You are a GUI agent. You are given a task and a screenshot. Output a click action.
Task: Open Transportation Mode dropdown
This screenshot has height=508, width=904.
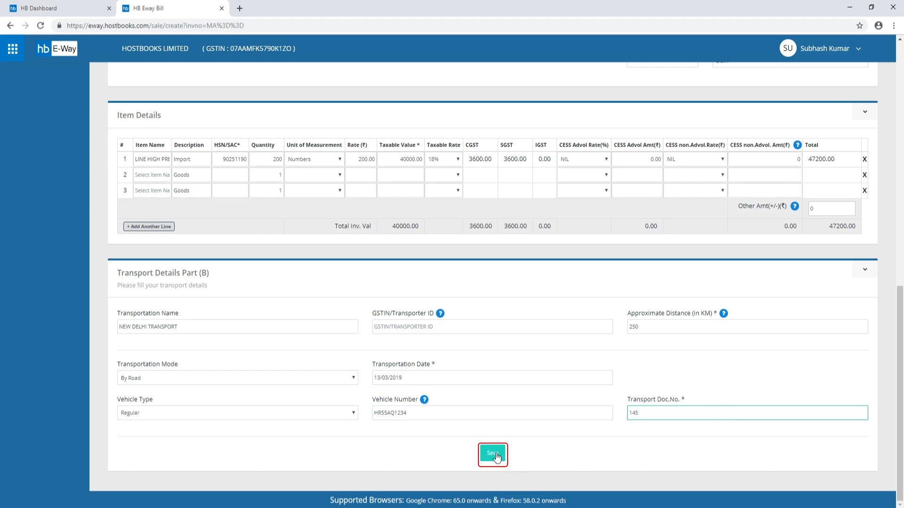pyautogui.click(x=237, y=378)
